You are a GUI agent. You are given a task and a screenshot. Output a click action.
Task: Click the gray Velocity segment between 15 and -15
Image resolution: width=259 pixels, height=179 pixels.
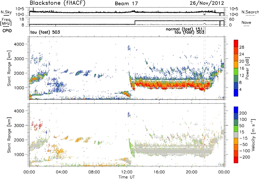(x=236, y=135)
